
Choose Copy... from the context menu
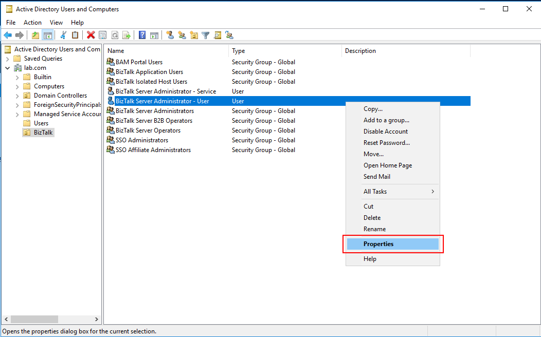[x=393, y=109]
